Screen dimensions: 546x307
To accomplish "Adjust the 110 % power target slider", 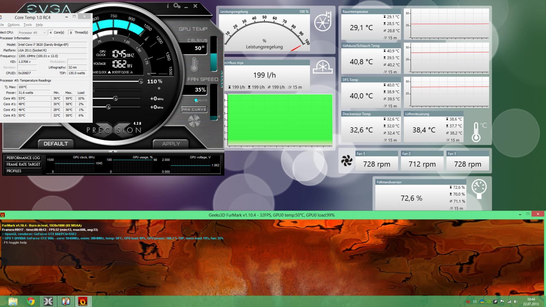I will [x=141, y=81].
